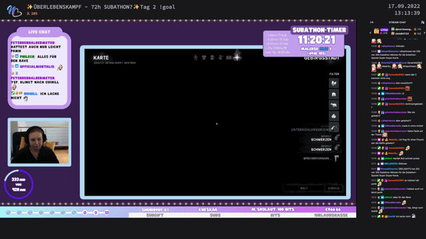Click the streamer webcam thumbnail
The width and height of the screenshot is (426, 239).
click(40, 142)
